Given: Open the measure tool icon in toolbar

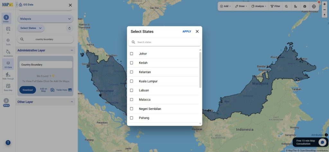Looking at the screenshot, I should coord(296,6).
